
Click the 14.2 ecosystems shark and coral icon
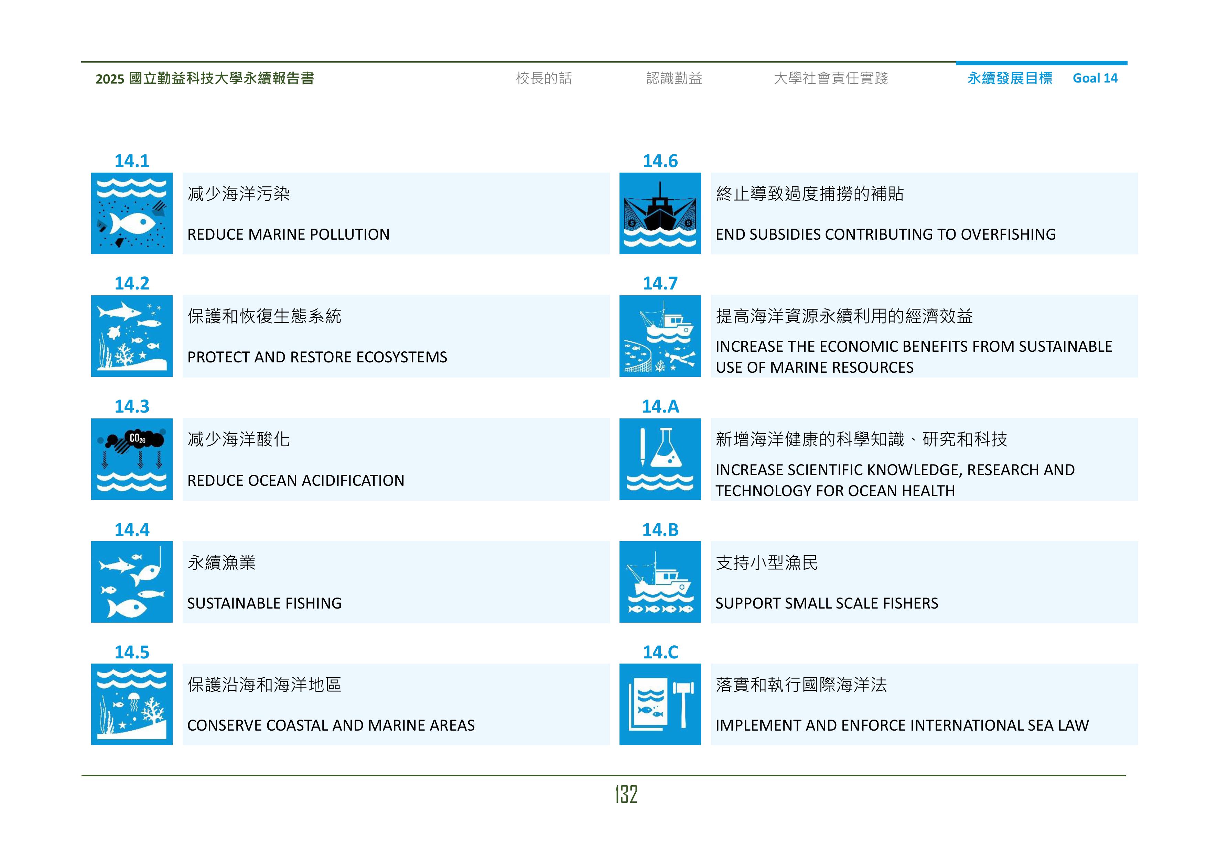click(131, 336)
